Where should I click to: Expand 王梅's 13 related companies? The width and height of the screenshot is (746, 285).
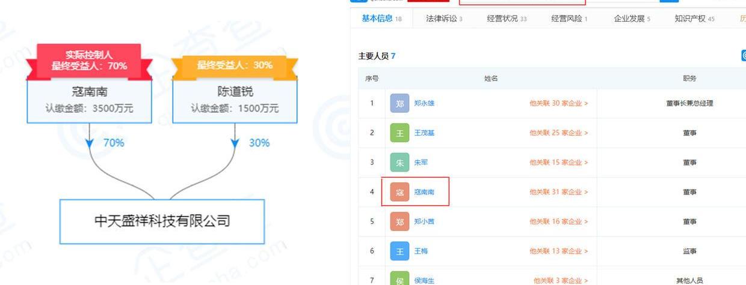tap(558, 251)
